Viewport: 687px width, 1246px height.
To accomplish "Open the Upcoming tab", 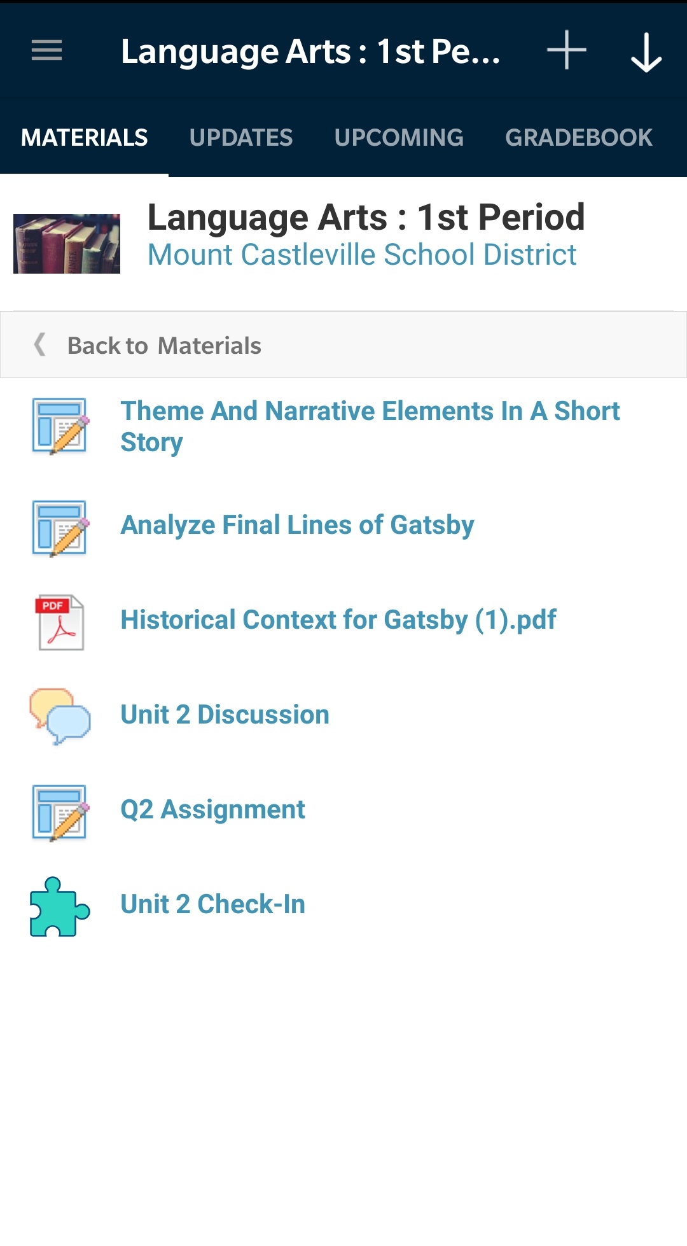I will coord(399,137).
